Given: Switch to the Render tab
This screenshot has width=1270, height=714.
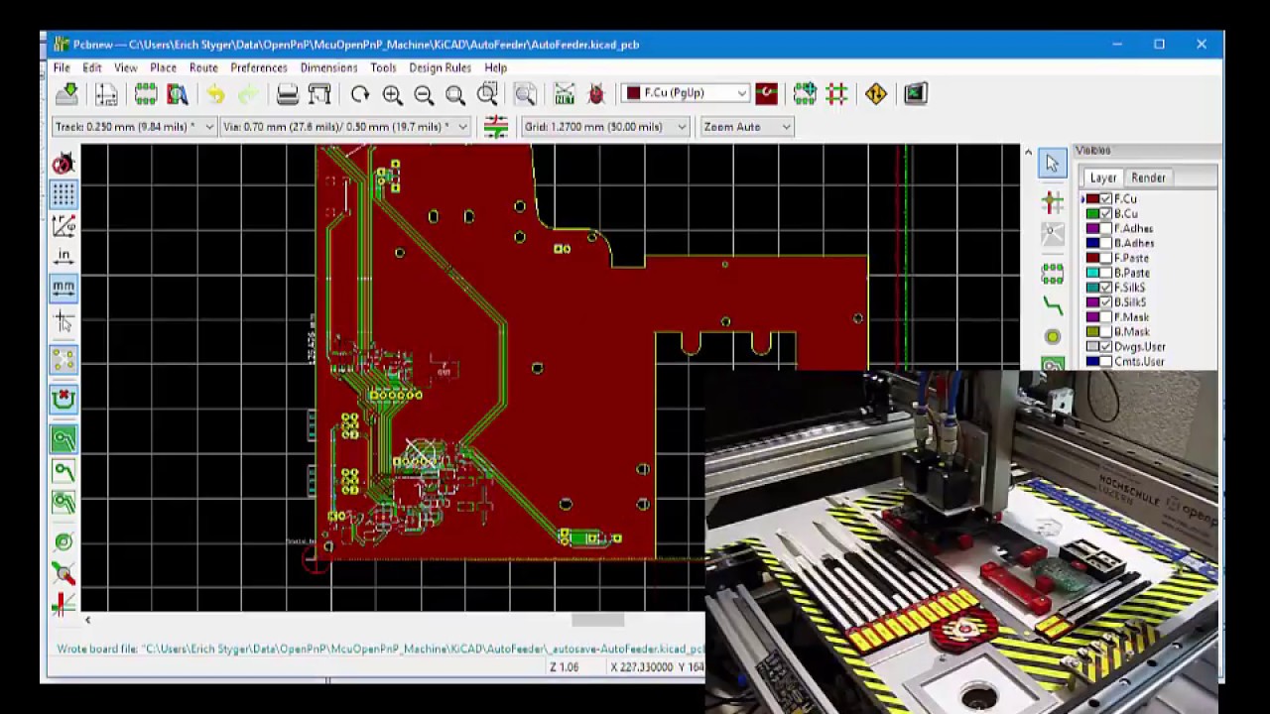Looking at the screenshot, I should (x=1148, y=178).
